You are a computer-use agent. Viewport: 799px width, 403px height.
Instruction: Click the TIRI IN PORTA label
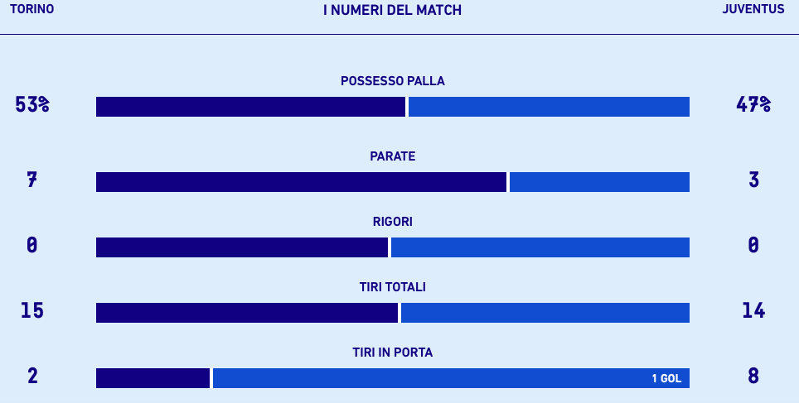pyautogui.click(x=392, y=353)
